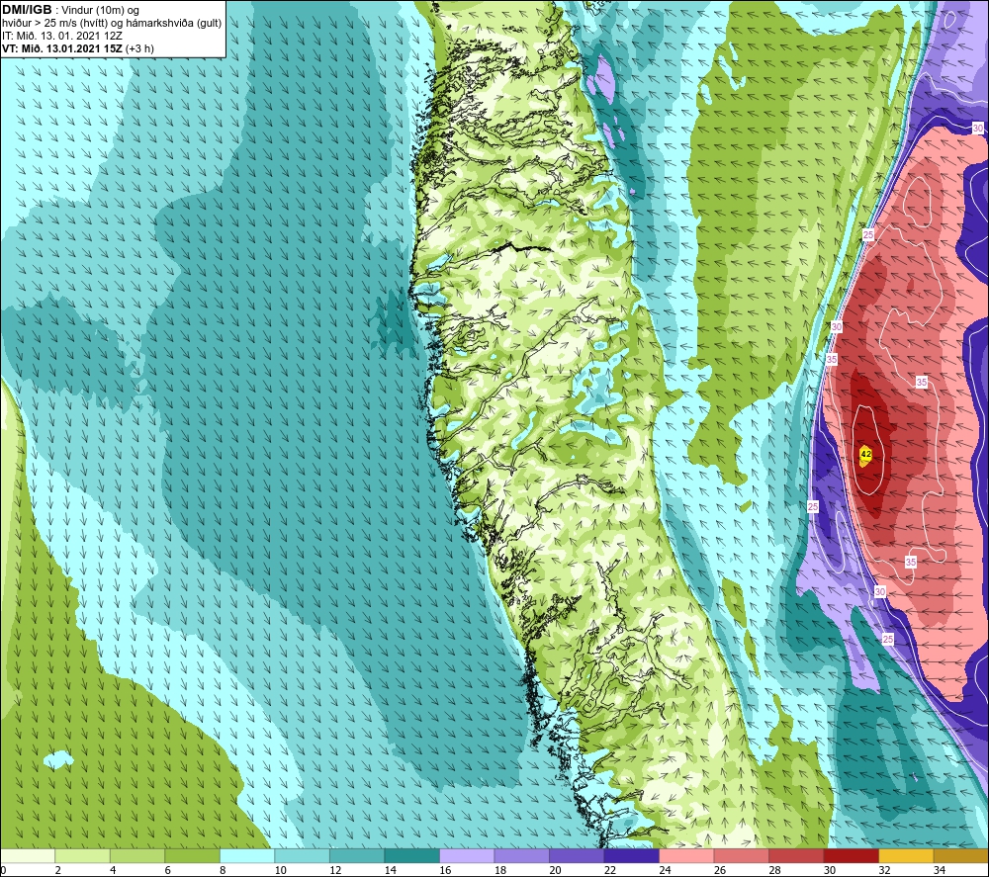Select the 10–12 m/s turquoise legend swatch
The height and width of the screenshot is (877, 989).
[x=302, y=856]
